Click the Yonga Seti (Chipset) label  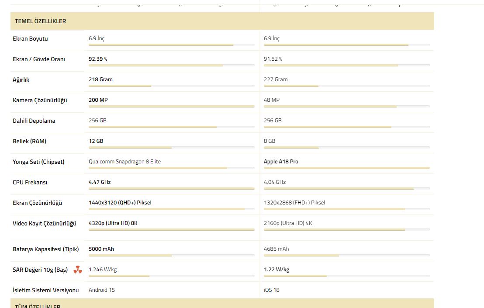coord(38,162)
